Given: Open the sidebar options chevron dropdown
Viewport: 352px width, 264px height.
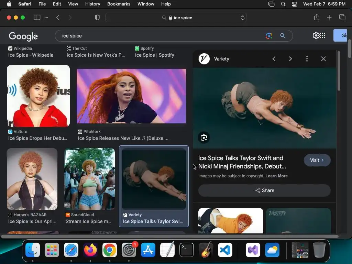Looking at the screenshot, I should tap(46, 18).
